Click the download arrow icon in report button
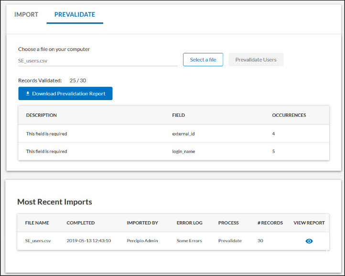The height and width of the screenshot is (276, 345). (x=28, y=94)
